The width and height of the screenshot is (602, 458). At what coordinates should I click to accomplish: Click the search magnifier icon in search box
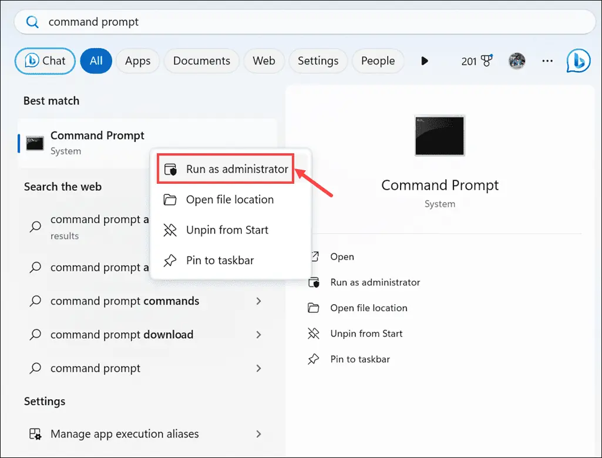(x=32, y=22)
